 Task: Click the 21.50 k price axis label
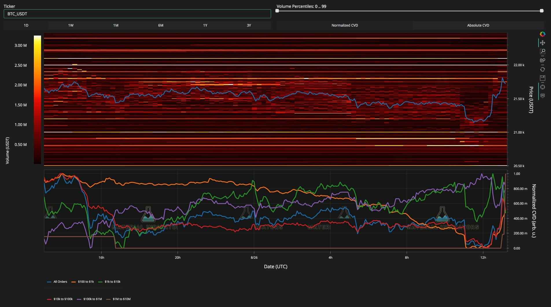[x=519, y=99]
